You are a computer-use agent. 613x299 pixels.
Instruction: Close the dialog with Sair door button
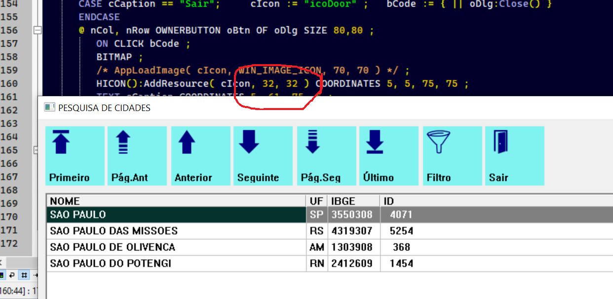(x=515, y=156)
